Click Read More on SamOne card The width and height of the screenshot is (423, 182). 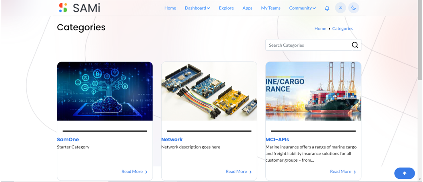pos(134,172)
